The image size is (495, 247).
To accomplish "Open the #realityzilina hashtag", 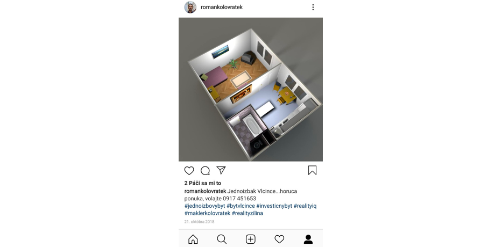I will 247,213.
